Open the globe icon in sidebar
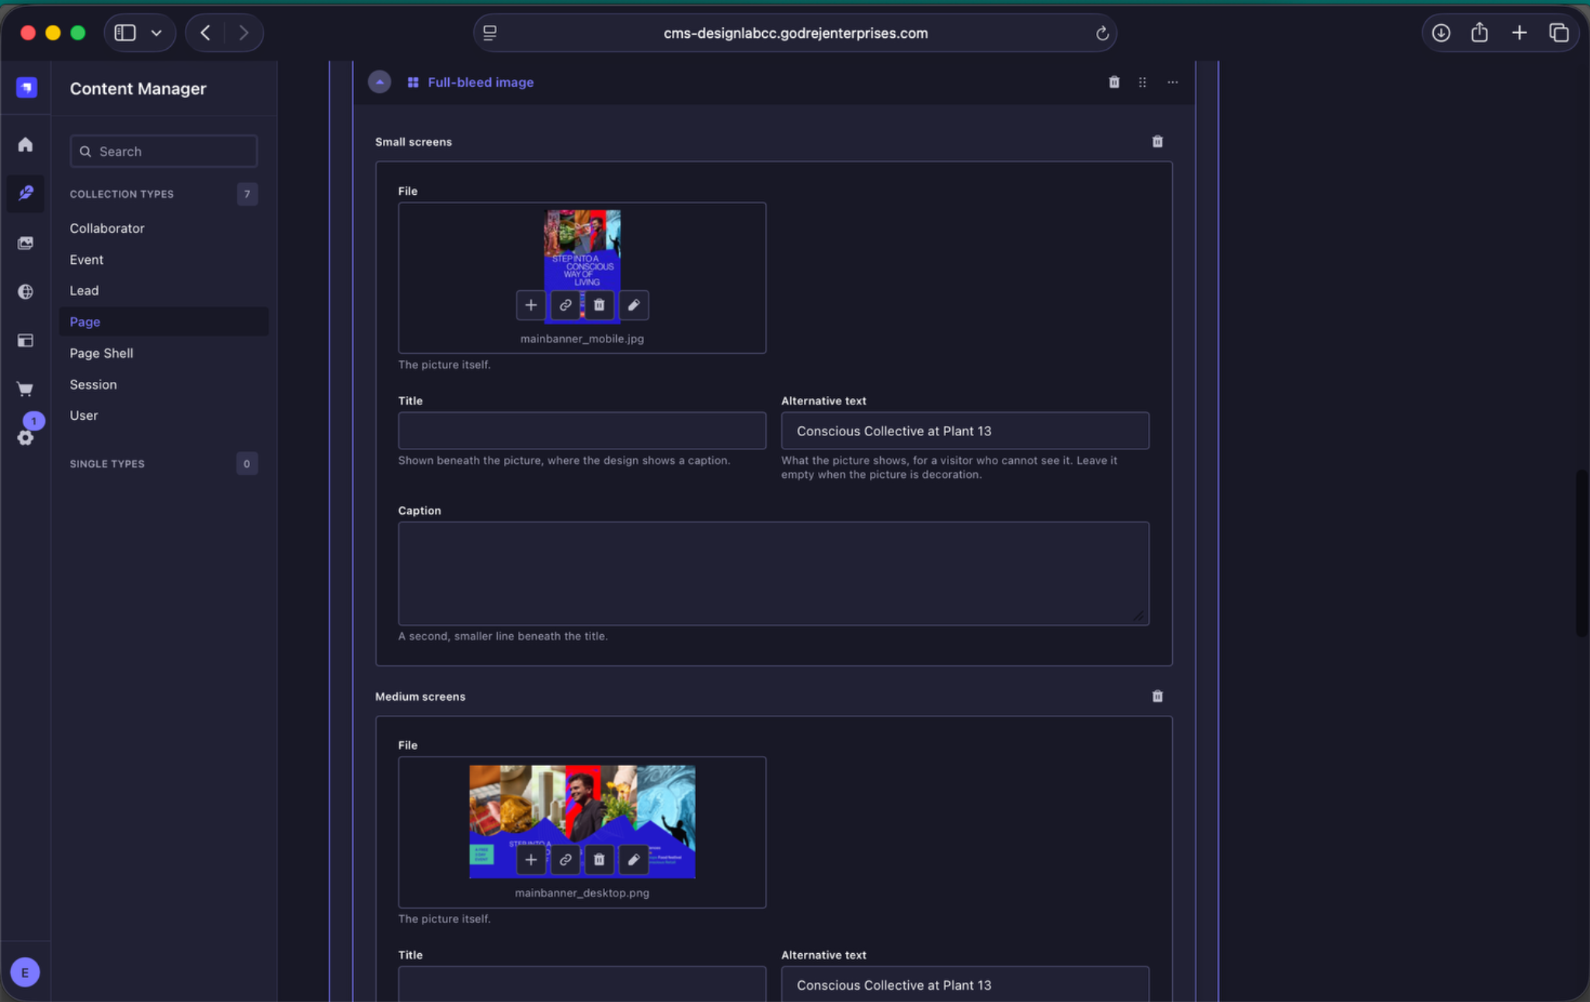1590x1002 pixels. pos(26,291)
